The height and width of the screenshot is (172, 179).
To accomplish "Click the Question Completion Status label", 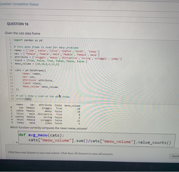I will pos(19,4).
